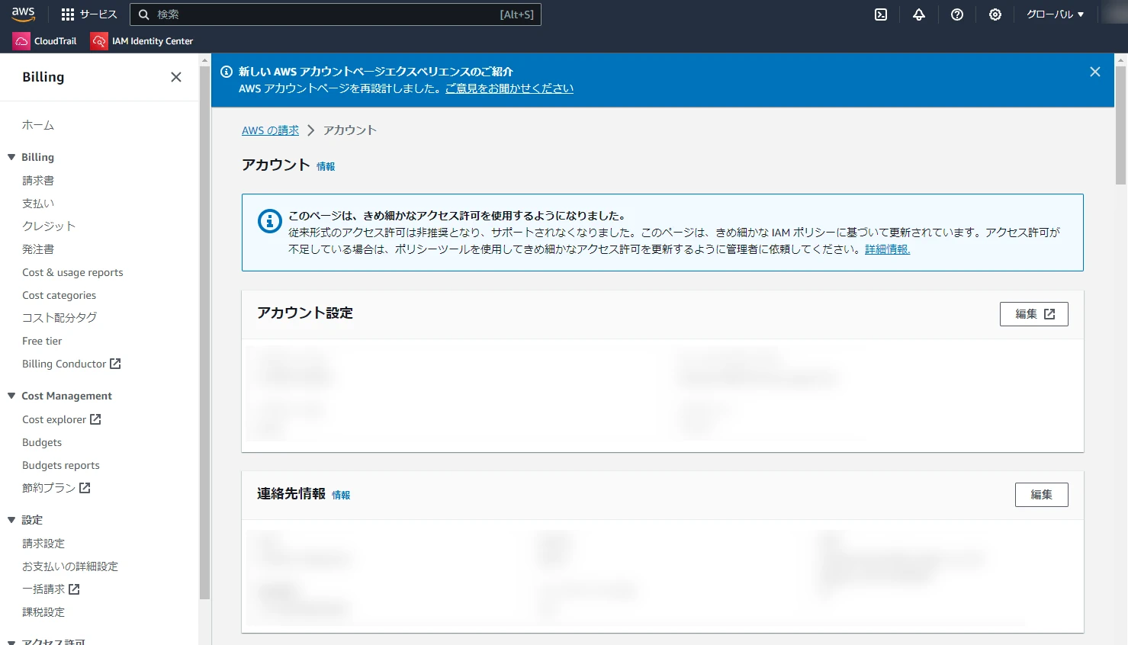Collapse the Cost Management section
This screenshot has width=1128, height=645.
11,396
